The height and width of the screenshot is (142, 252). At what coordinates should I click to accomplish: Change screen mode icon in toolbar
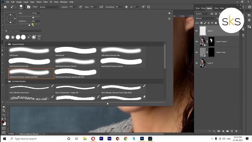point(4,133)
